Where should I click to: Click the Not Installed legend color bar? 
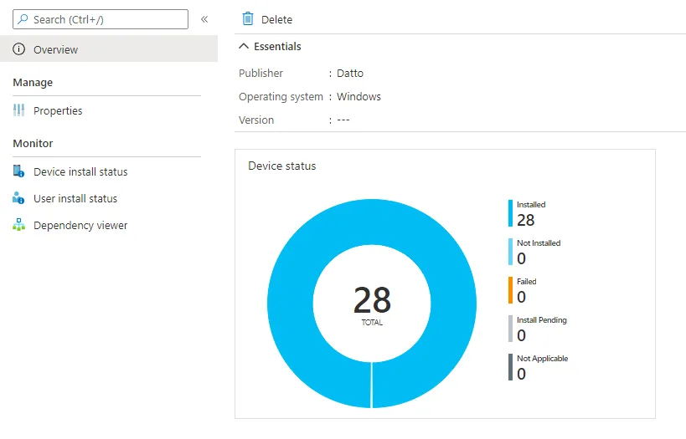510,252
